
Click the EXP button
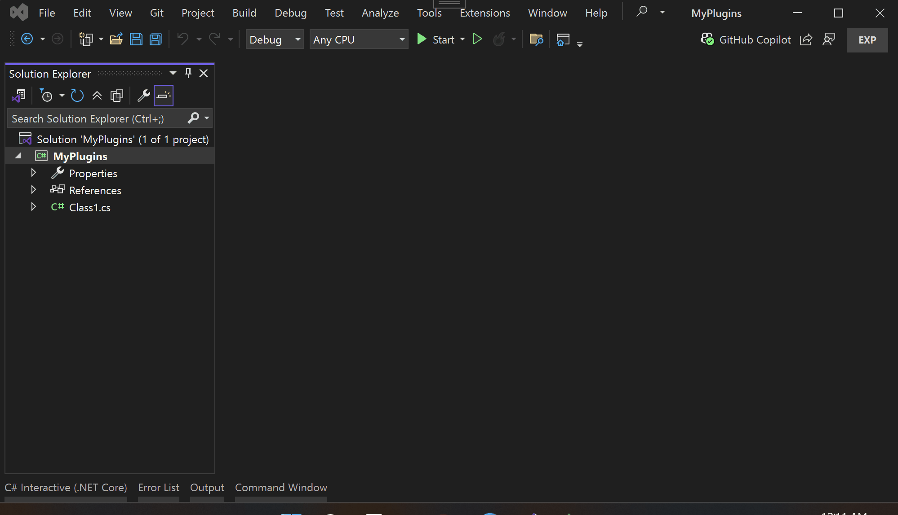click(867, 40)
